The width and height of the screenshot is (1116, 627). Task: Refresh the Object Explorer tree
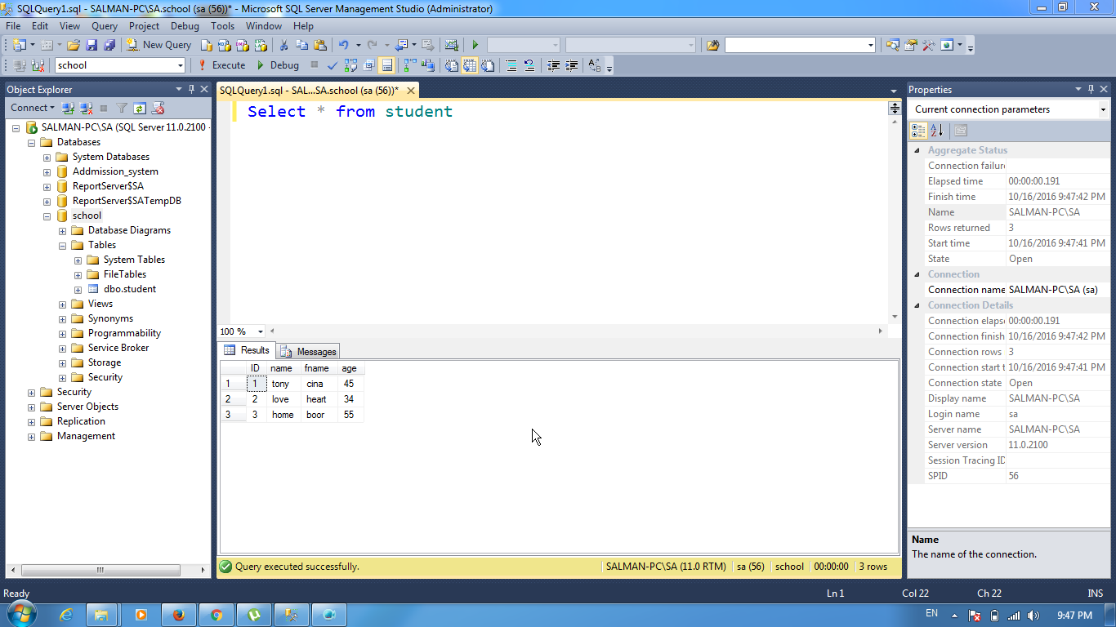pos(139,108)
